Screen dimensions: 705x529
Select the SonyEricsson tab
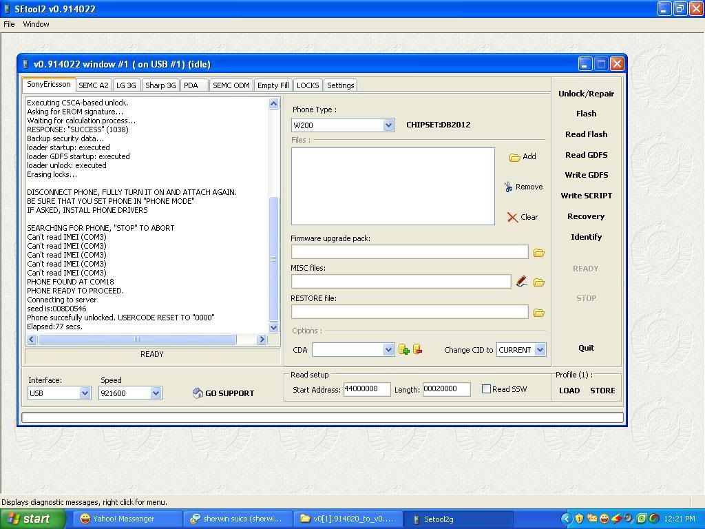pyautogui.click(x=49, y=84)
